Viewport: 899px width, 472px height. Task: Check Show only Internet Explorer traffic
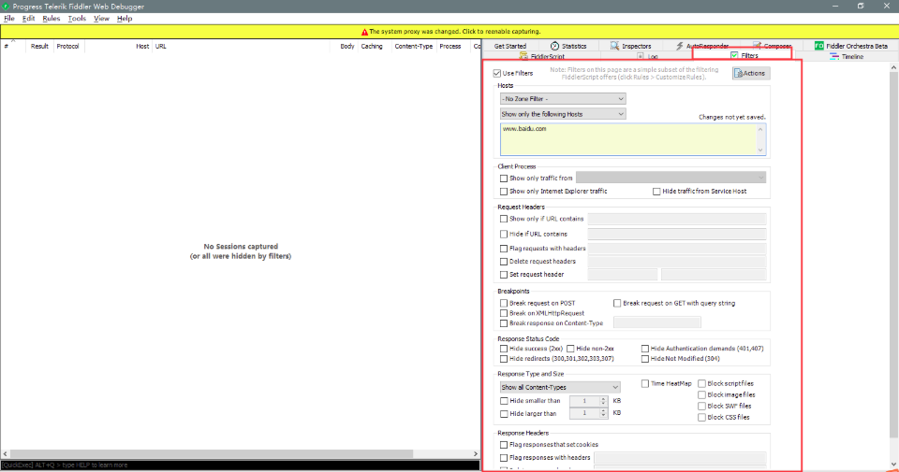pyautogui.click(x=504, y=191)
